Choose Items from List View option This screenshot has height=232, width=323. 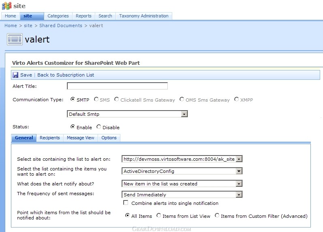tap(158, 215)
